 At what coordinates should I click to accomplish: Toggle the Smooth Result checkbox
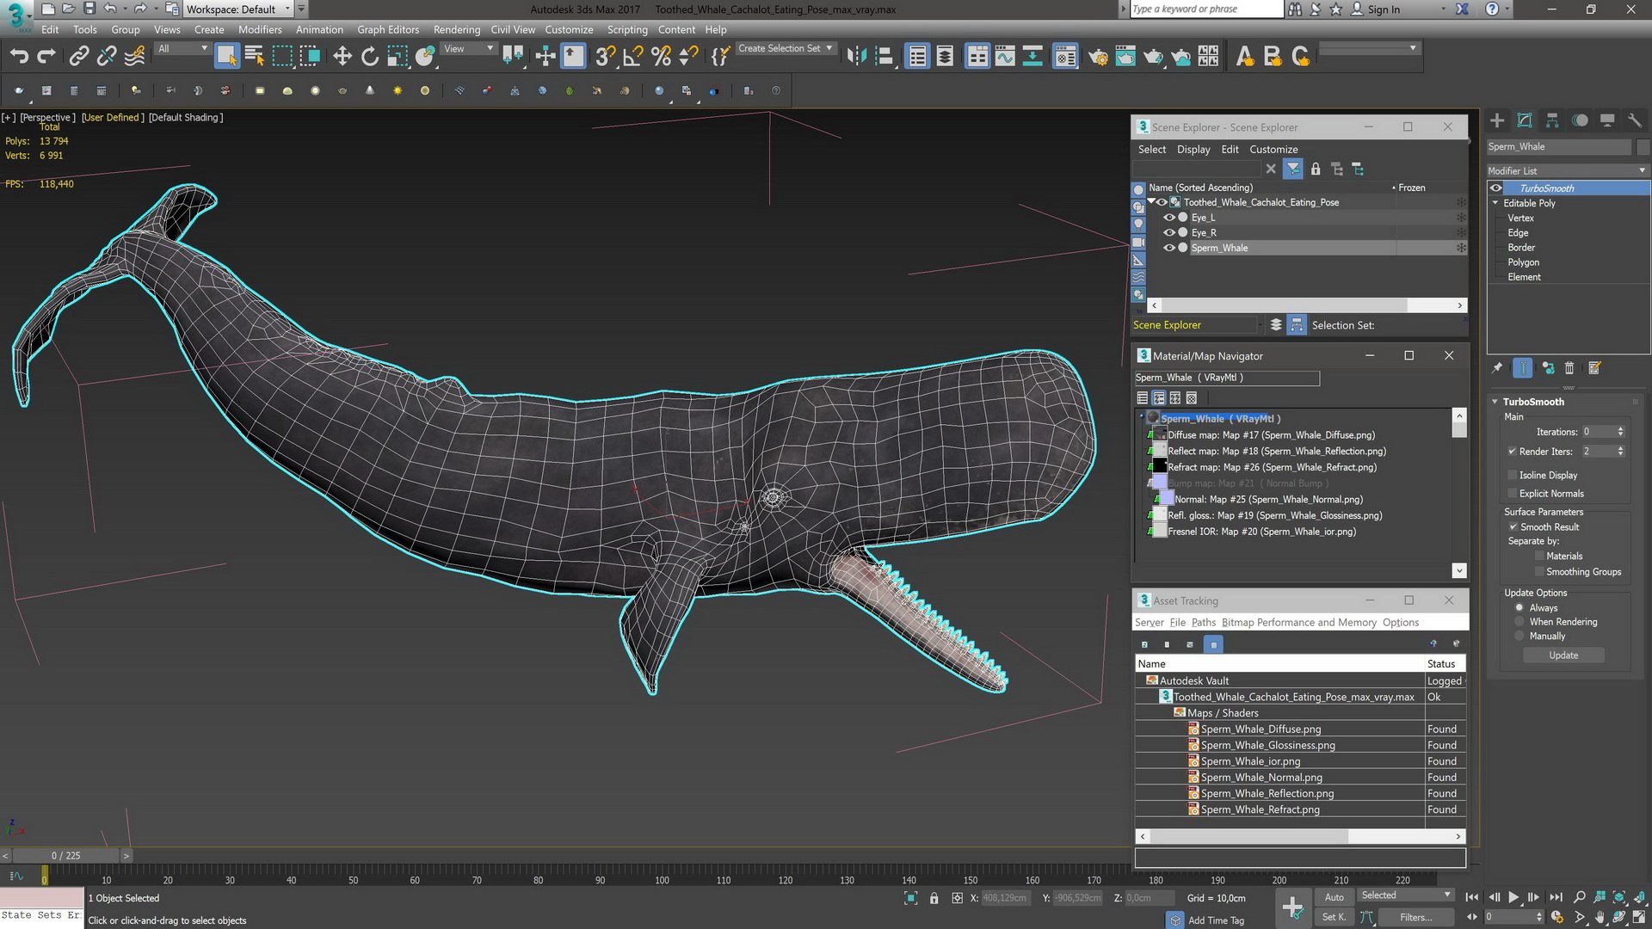1513,527
